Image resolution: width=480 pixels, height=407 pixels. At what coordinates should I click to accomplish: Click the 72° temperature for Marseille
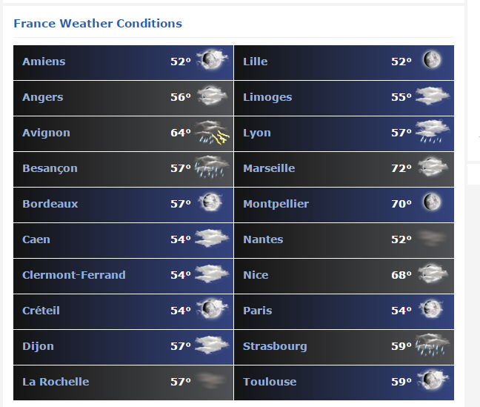coord(401,168)
